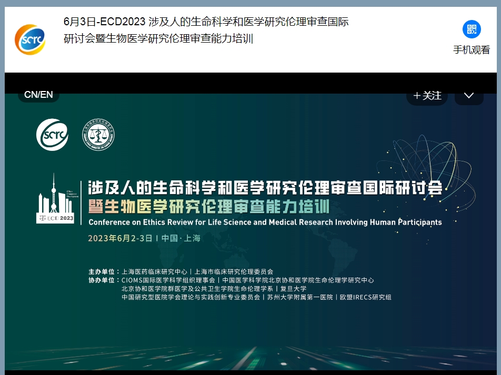The height and width of the screenshot is (375, 501).
Task: Click 复旦大学 in the co-organizer list
Action: coord(293,289)
